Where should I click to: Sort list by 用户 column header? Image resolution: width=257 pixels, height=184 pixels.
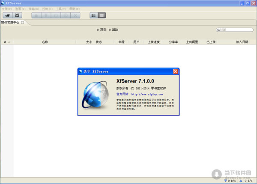tap(136, 42)
